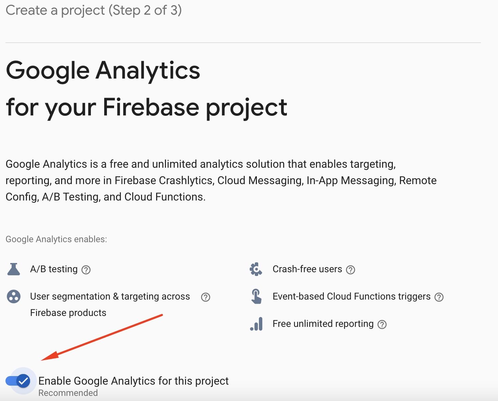The width and height of the screenshot is (498, 401).
Task: Click the A/B testing flask icon
Action: (13, 269)
